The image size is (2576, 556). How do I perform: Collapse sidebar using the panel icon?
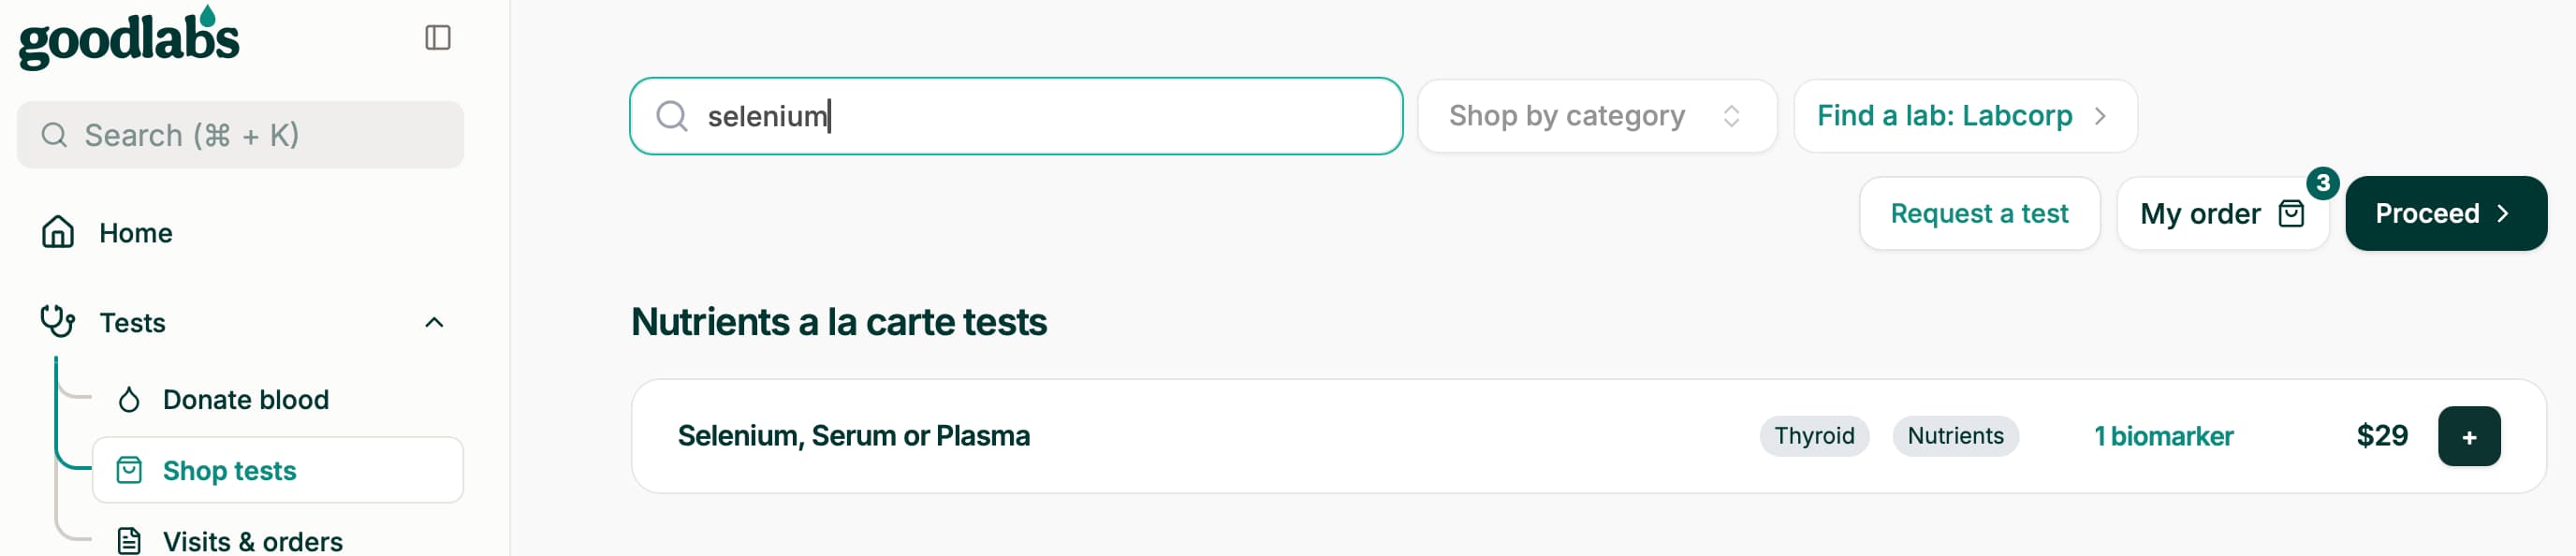[x=438, y=38]
